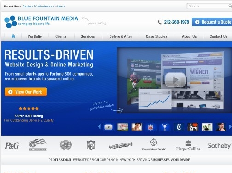This screenshot has height=173, width=232.
Task: Open the Case Studies menu item
Action: click(x=157, y=36)
